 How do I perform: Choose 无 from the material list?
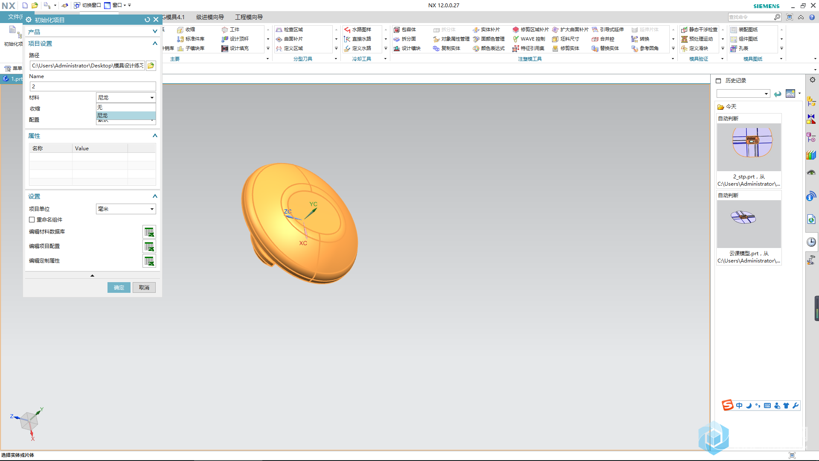(126, 108)
